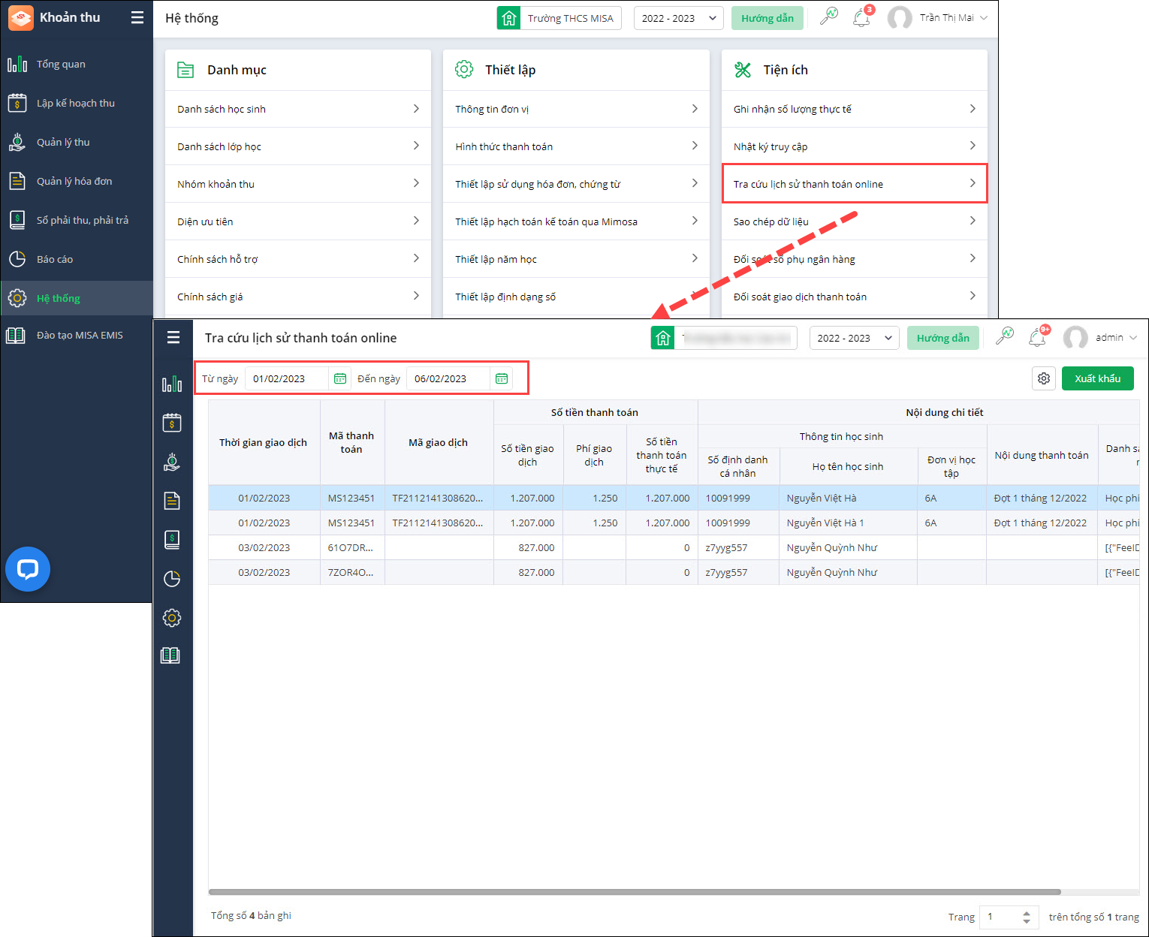Click the green home icon in Tra cứu window header
Screen dimensions: 1149x937
click(663, 338)
